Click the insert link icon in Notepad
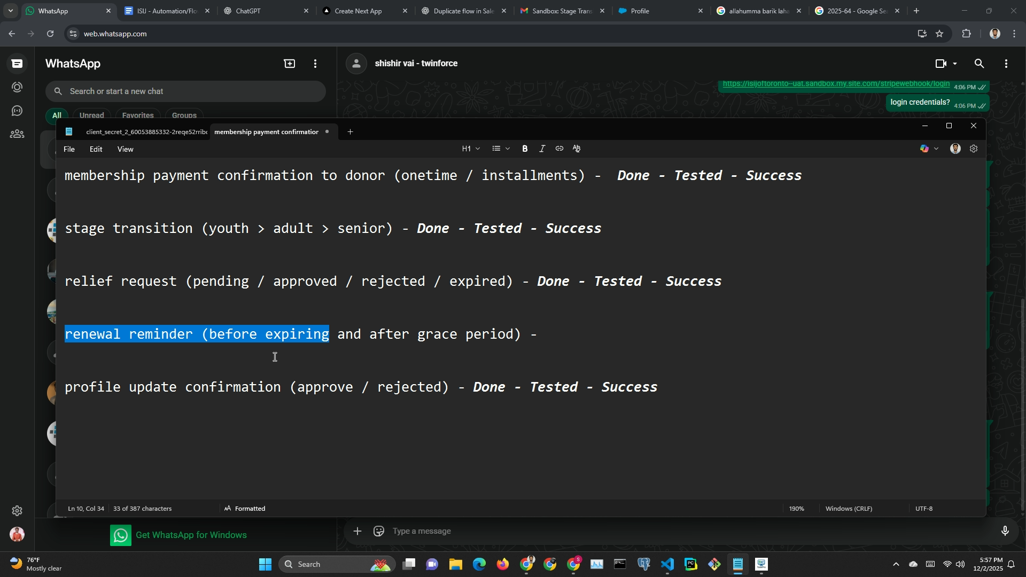 tap(559, 149)
